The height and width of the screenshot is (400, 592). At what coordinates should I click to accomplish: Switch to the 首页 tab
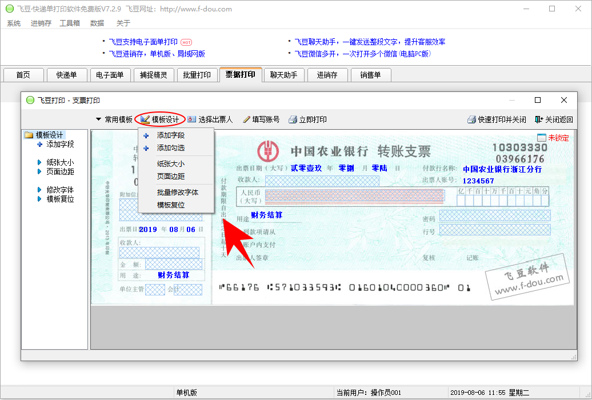pos(23,75)
